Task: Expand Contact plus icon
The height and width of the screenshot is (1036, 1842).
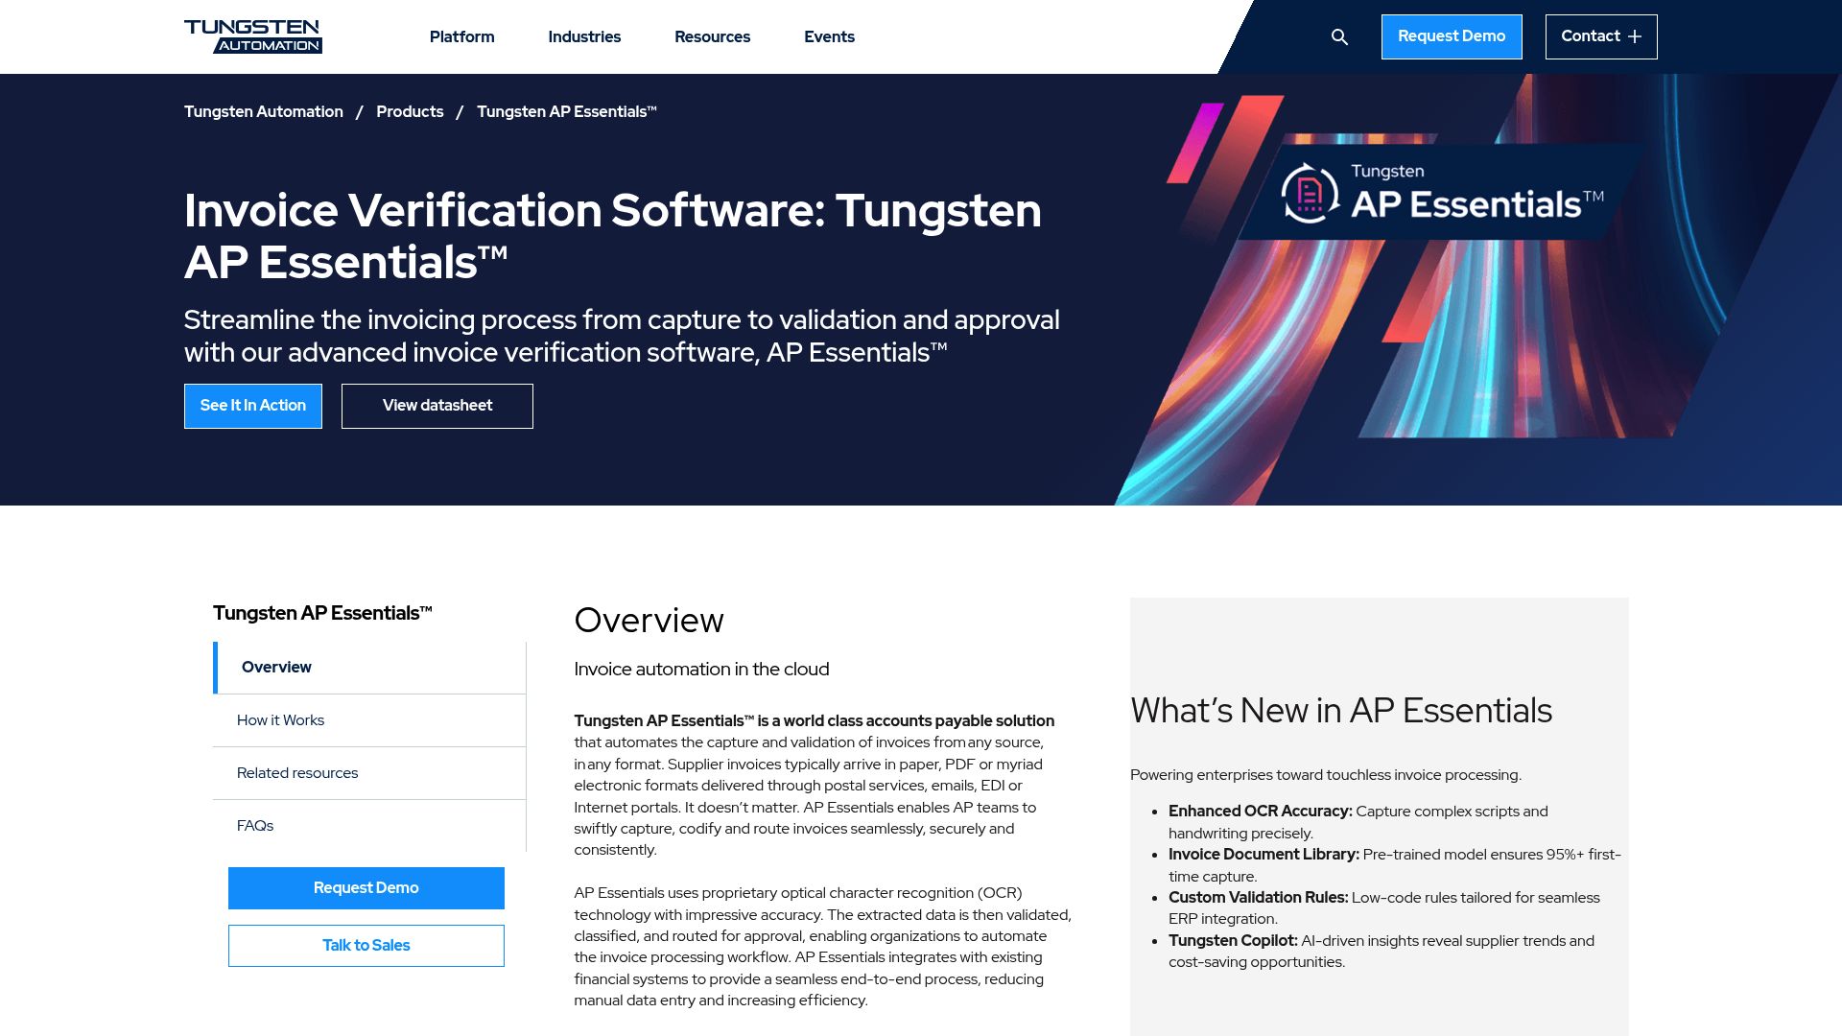Action: 1635,36
